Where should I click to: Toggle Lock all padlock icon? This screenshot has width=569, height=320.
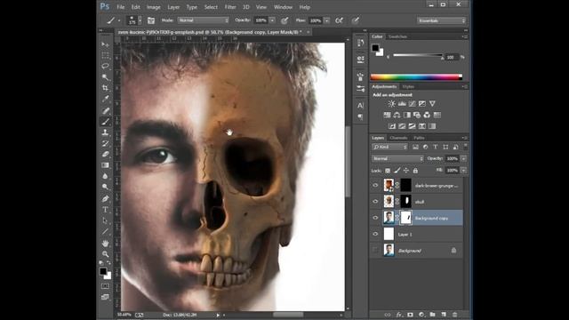click(415, 170)
